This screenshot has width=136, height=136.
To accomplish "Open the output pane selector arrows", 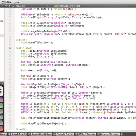I will point(122,134).
